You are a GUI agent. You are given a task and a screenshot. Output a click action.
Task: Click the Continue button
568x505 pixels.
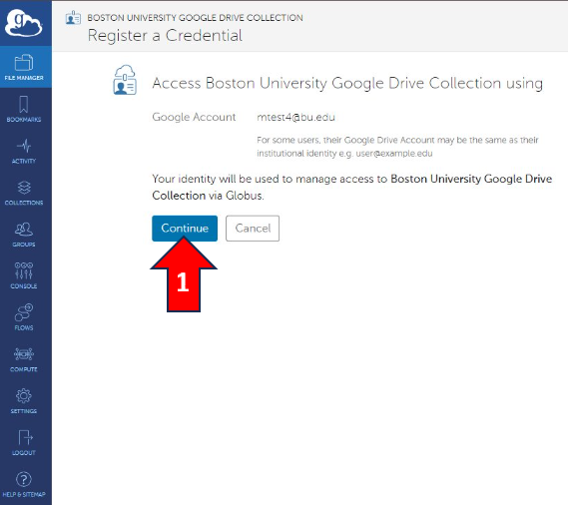185,229
